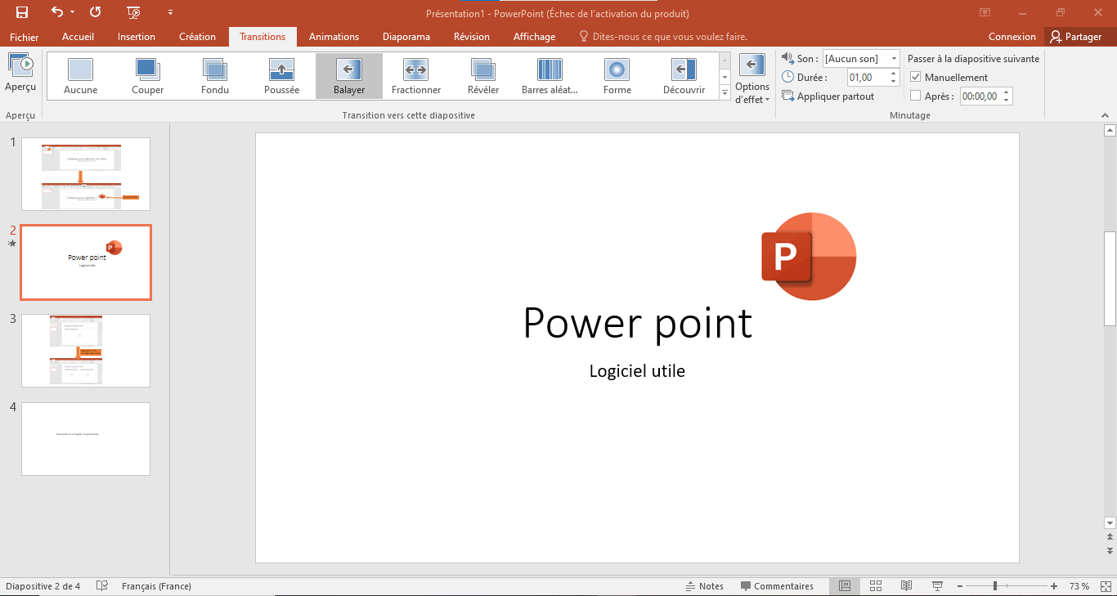Click the transition star icon beside slide 2
This screenshot has height=596, width=1117.
(12, 244)
